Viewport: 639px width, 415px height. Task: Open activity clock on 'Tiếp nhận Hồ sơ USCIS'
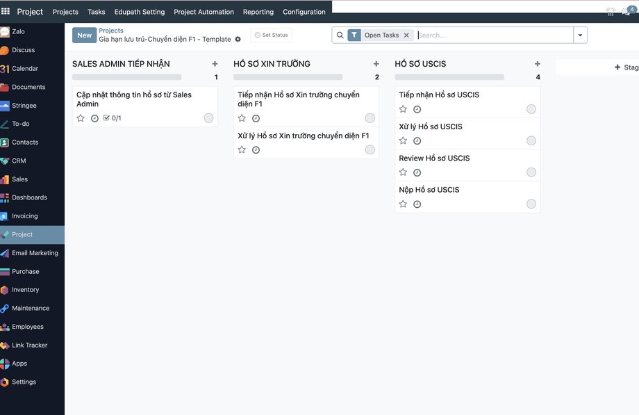click(x=417, y=109)
